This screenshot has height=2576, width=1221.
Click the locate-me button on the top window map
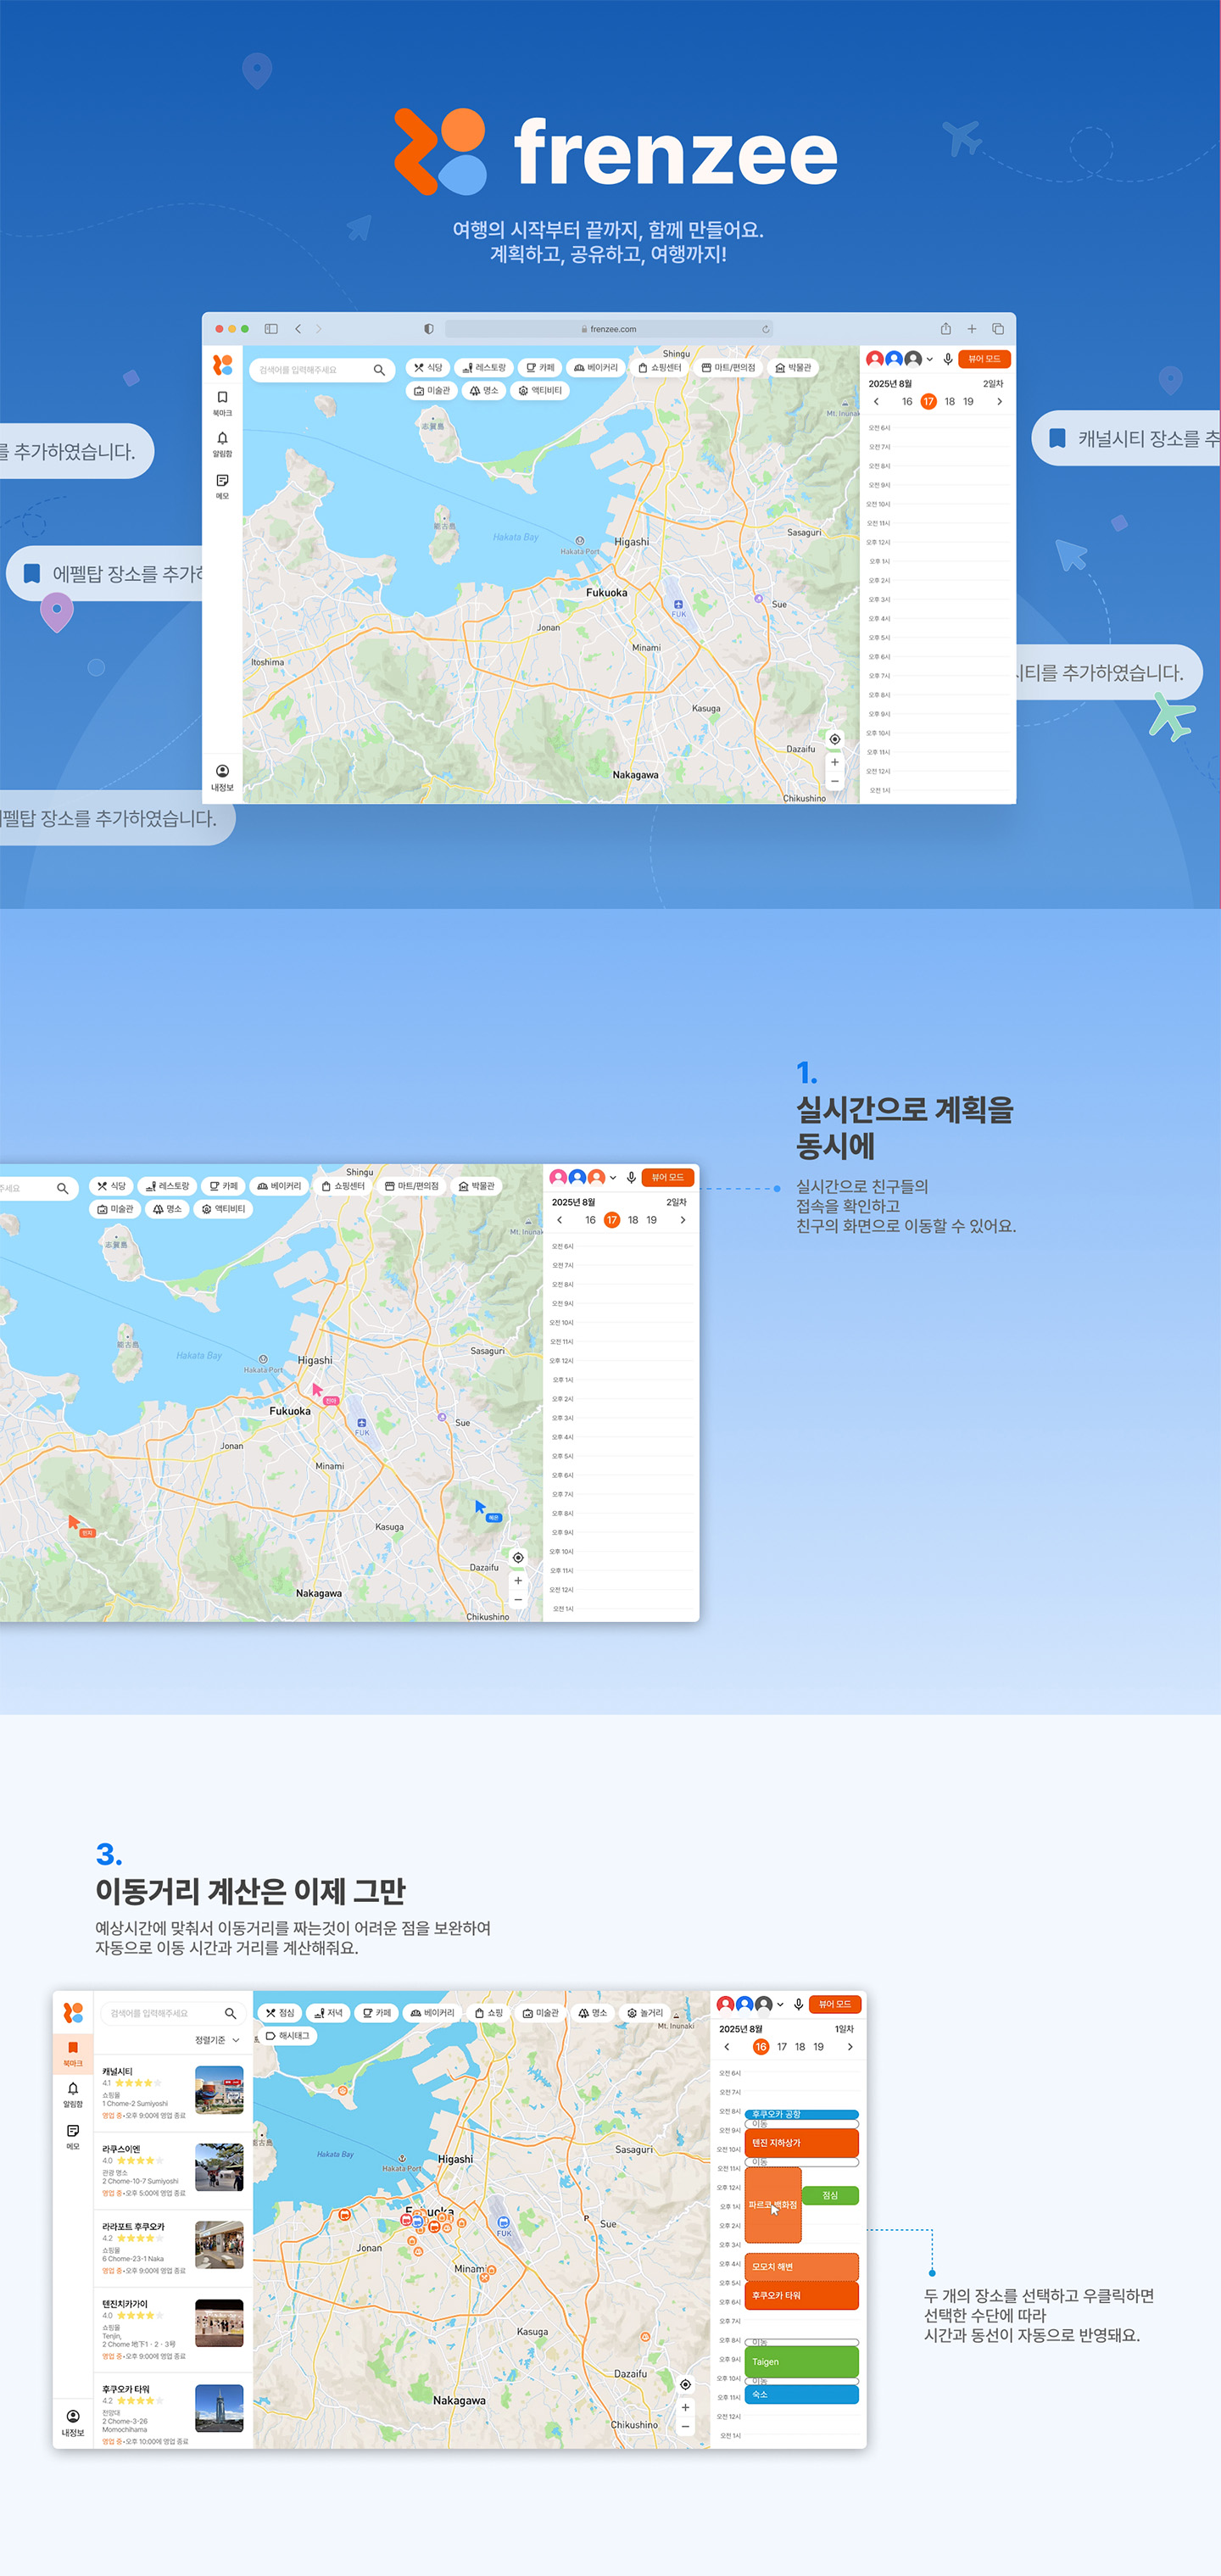(835, 739)
